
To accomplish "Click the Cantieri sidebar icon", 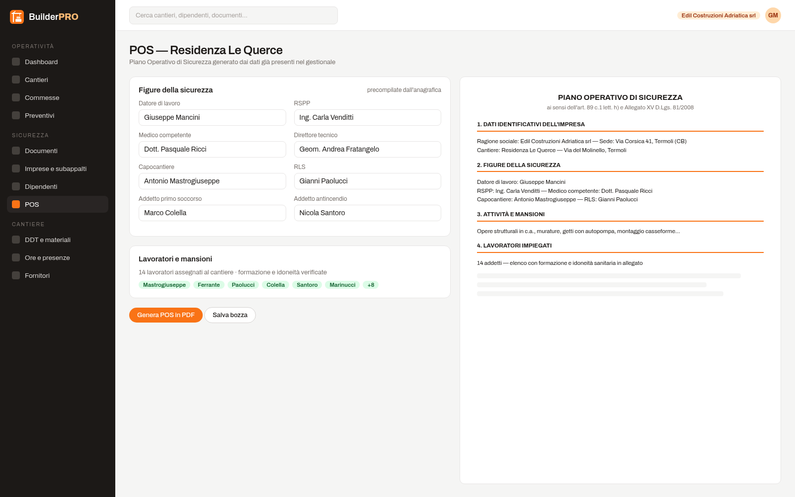I will (x=16, y=80).
